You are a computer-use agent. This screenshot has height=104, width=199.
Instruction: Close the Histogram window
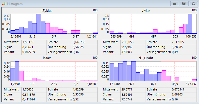pos(193,4)
